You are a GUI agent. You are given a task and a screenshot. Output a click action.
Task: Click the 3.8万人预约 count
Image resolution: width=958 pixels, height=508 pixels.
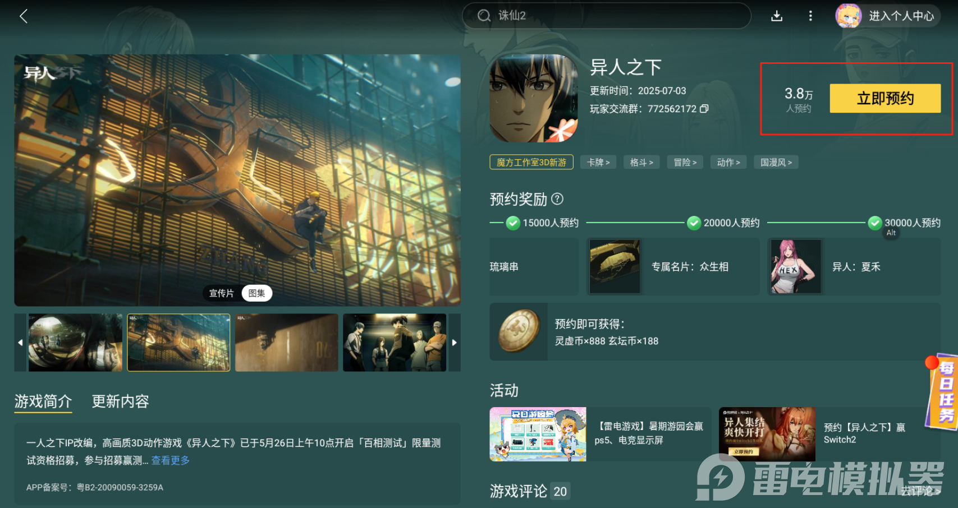(x=799, y=99)
